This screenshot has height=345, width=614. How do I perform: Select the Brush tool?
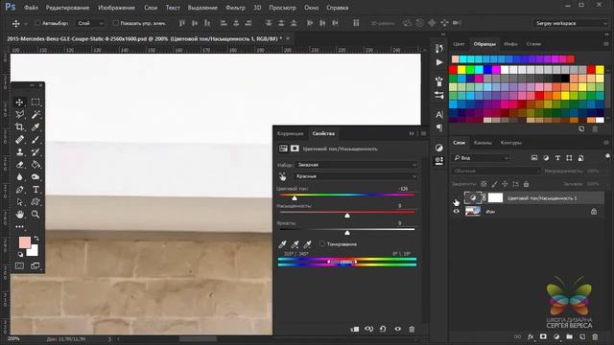click(35, 139)
